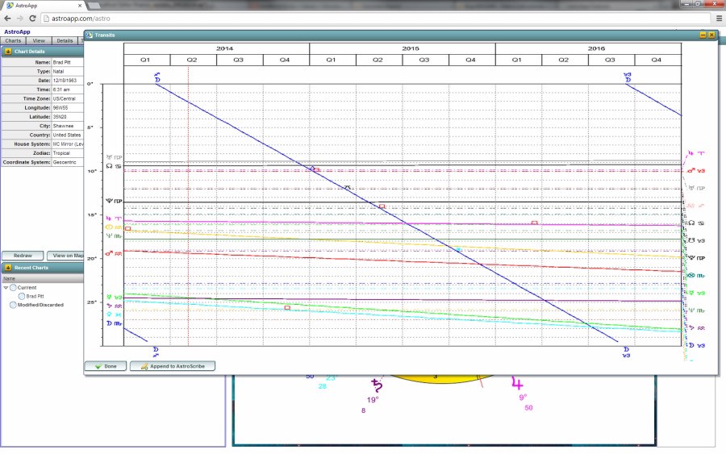Close the Transits dialog with yellow X
The width and height of the screenshot is (726, 454).
711,35
